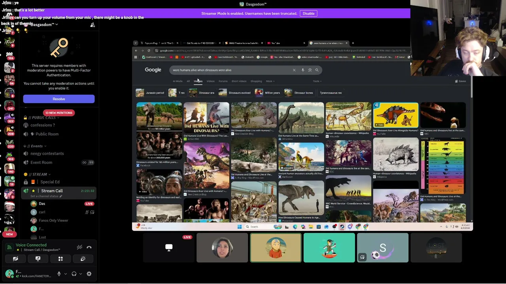
Task: Open the activities launcher button
Action: [x=60, y=259]
